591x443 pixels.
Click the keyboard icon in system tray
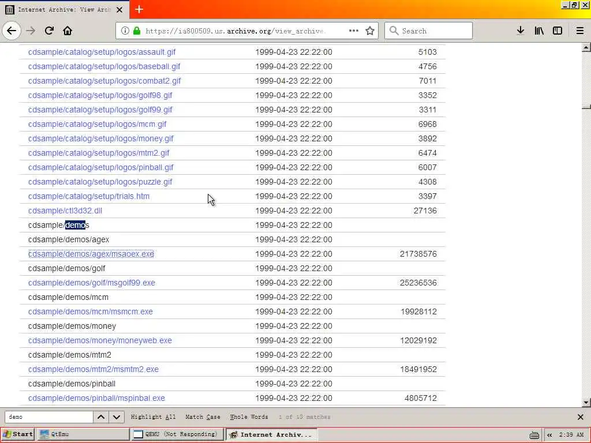[x=534, y=435]
